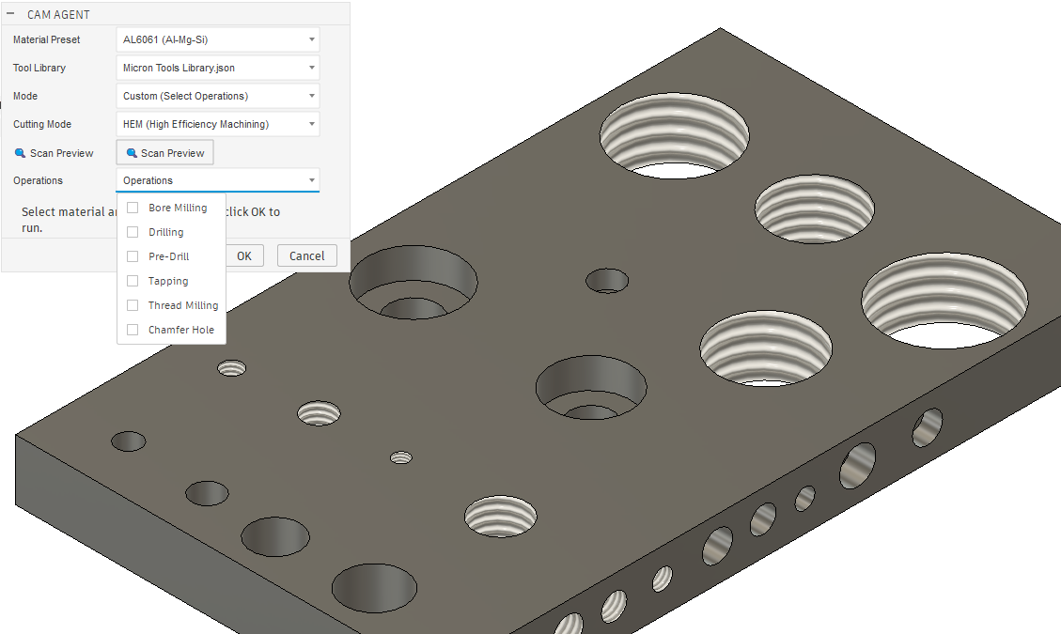Enable the Tapping operation checkbox
Viewport: 1061px width, 634px height.
point(133,281)
